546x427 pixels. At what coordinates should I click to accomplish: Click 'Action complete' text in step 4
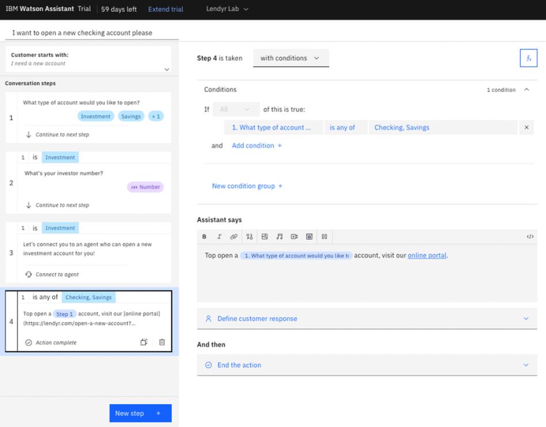[56, 342]
